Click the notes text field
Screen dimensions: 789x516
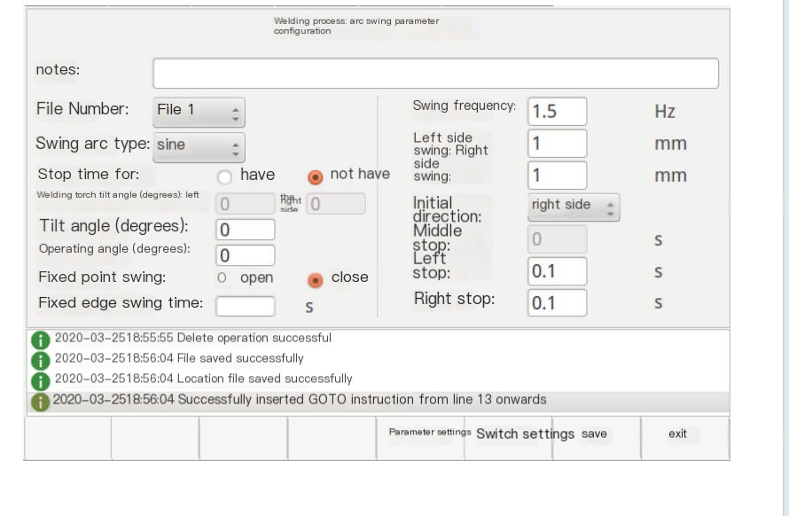[x=435, y=74]
